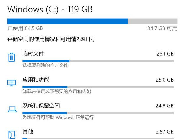Click the keyboard icon for 应用和功能

pyautogui.click(x=12, y=83)
